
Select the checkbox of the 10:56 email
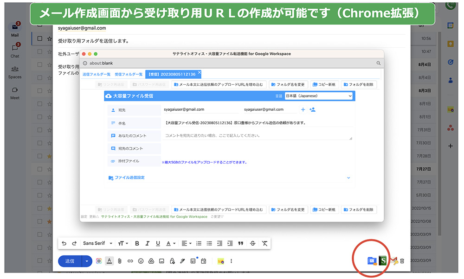pos(39,38)
